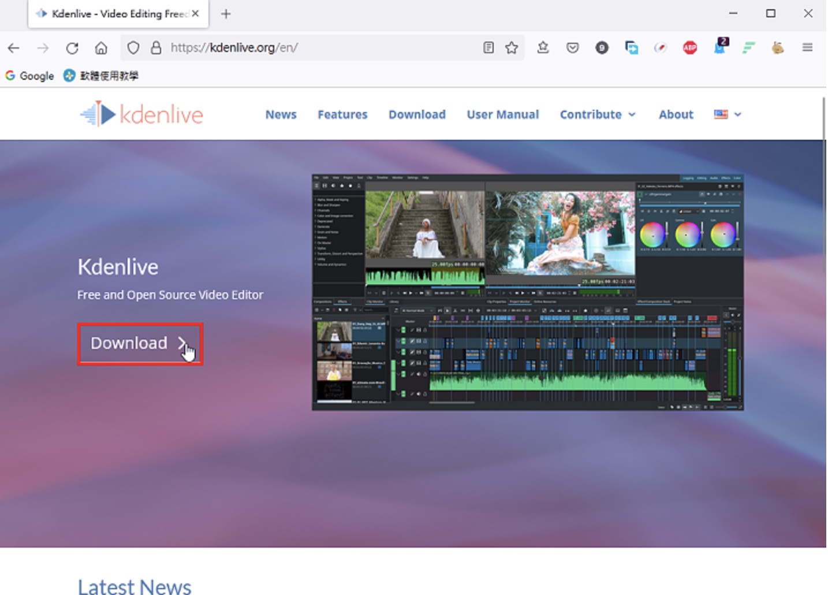Click the red ABP adblock extension icon
Image resolution: width=828 pixels, height=595 pixels.
click(689, 48)
